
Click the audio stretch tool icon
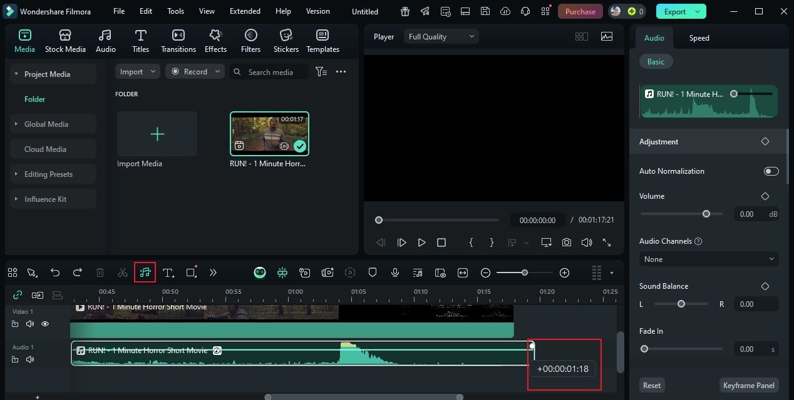[145, 272]
